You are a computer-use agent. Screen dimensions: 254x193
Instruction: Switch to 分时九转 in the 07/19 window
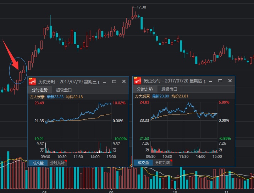click(x=57, y=163)
